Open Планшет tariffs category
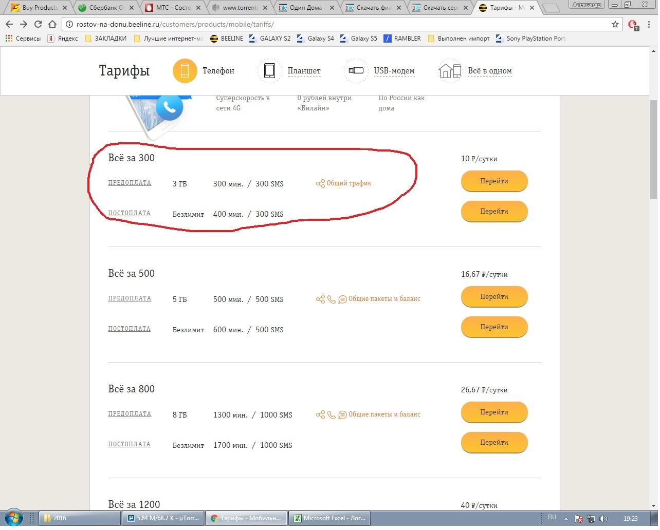The image size is (660, 530). coord(304,71)
